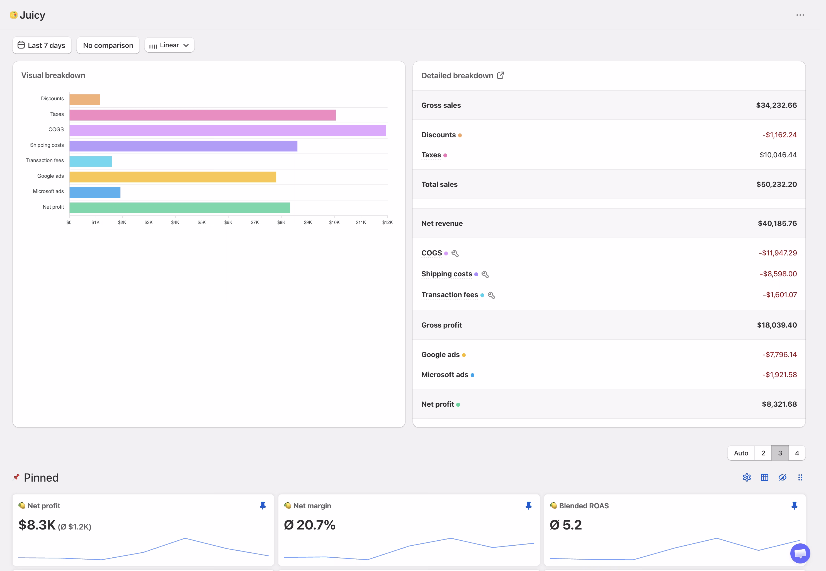Click the Blended ROAS sparkline chart
Screen dimensions: 826x571
pyautogui.click(x=675, y=549)
